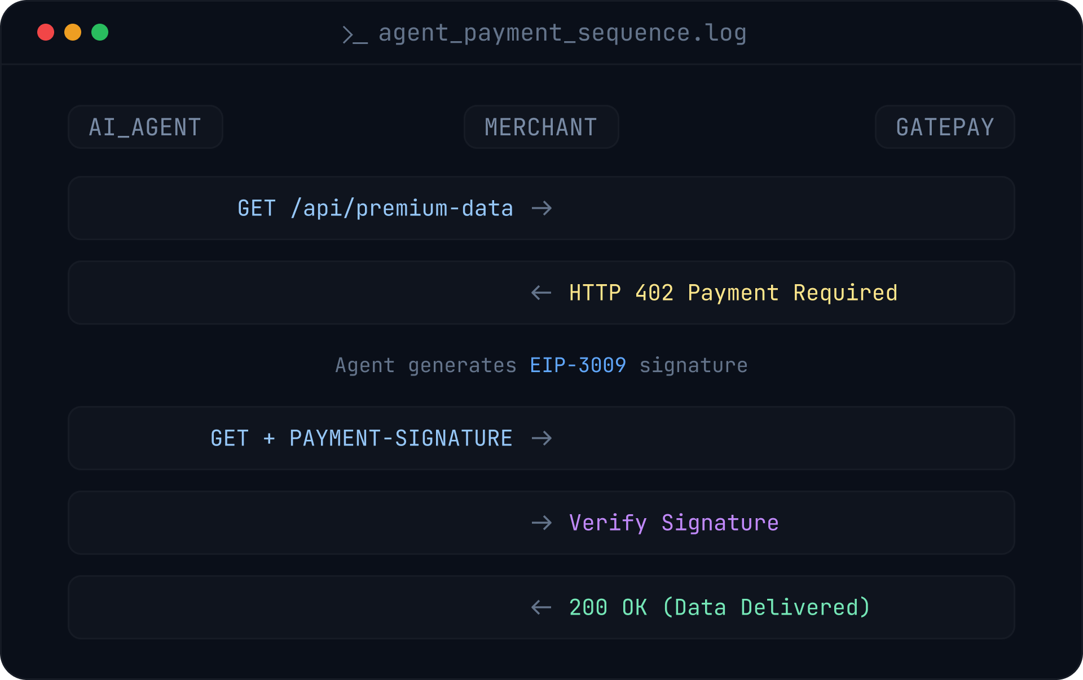Click right arrow after GET /api/premium-data

[x=541, y=209]
